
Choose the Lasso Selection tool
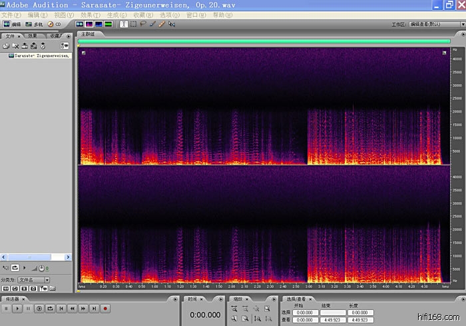143,24
